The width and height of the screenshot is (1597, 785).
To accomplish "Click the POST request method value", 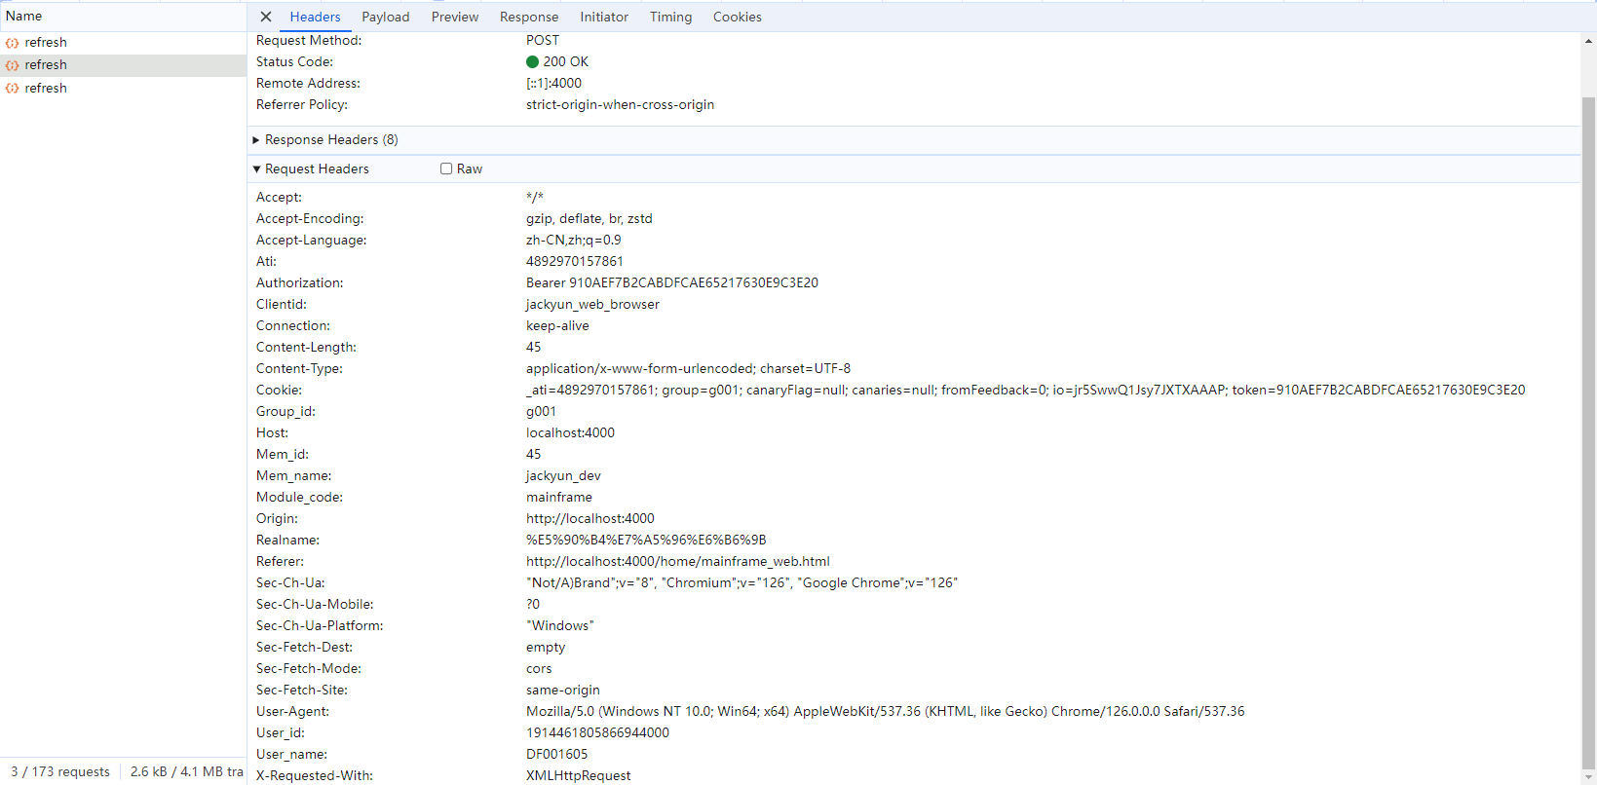I will tap(543, 41).
